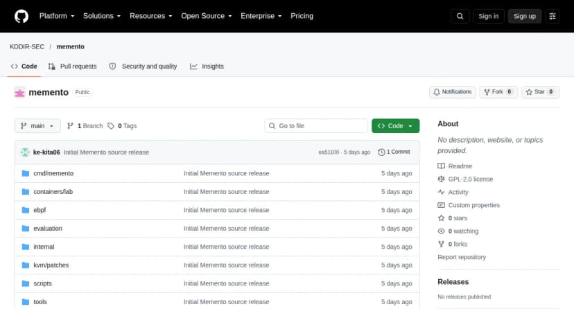The height and width of the screenshot is (309, 574).
Task: Switch to Security and quality tab
Action: 143,67
